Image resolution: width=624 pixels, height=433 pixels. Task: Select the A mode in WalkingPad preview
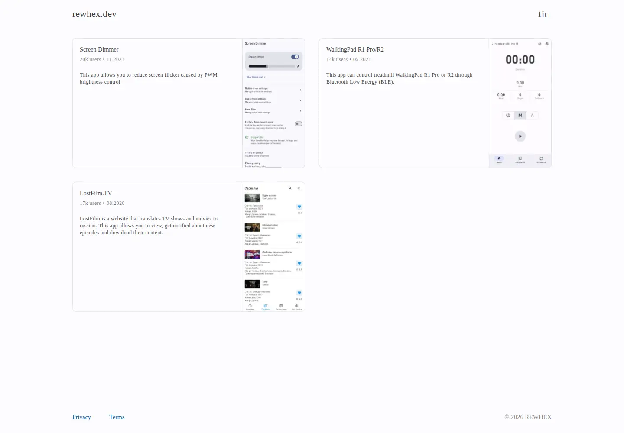pyautogui.click(x=532, y=115)
